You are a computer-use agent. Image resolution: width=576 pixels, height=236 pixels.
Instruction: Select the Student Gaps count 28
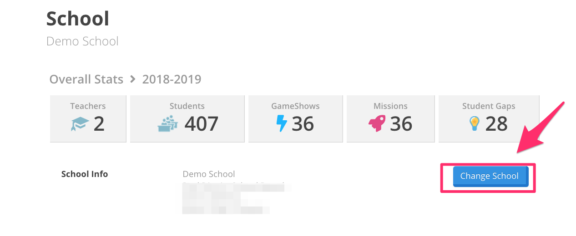pyautogui.click(x=496, y=123)
